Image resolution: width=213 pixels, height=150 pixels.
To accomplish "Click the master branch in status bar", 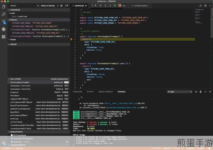I will click(x=6, y=148).
